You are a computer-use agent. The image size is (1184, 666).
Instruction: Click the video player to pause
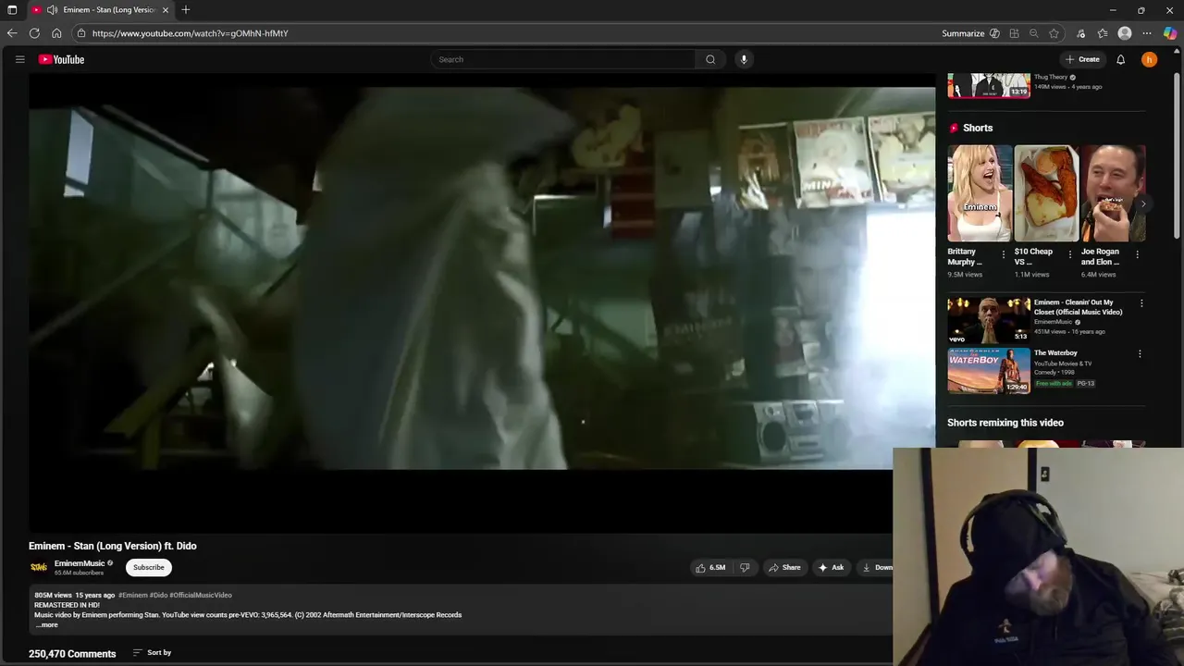(x=481, y=305)
